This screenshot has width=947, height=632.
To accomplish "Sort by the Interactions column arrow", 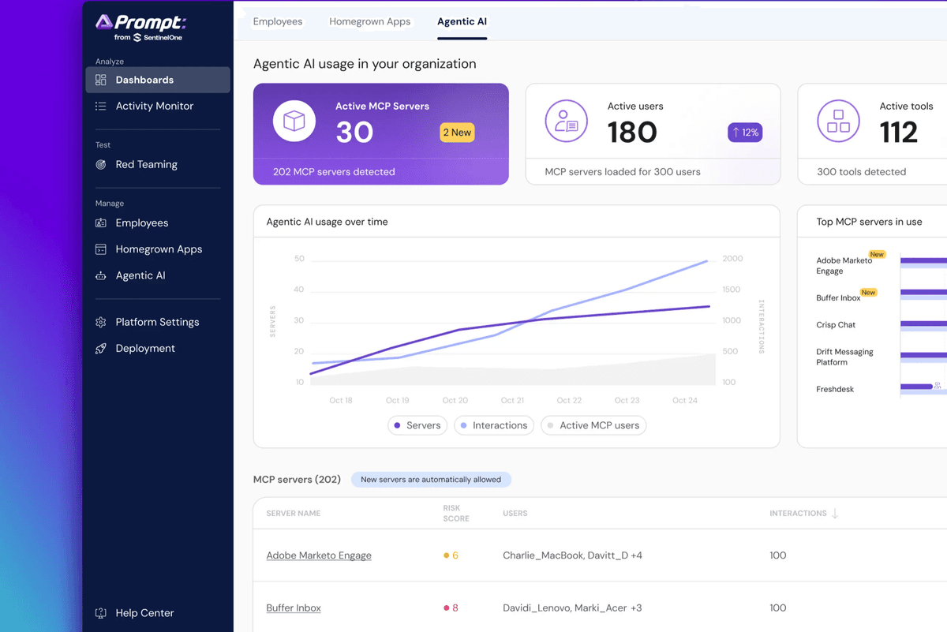I will tap(835, 514).
